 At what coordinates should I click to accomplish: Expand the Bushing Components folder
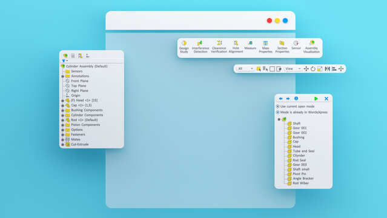click(63, 110)
